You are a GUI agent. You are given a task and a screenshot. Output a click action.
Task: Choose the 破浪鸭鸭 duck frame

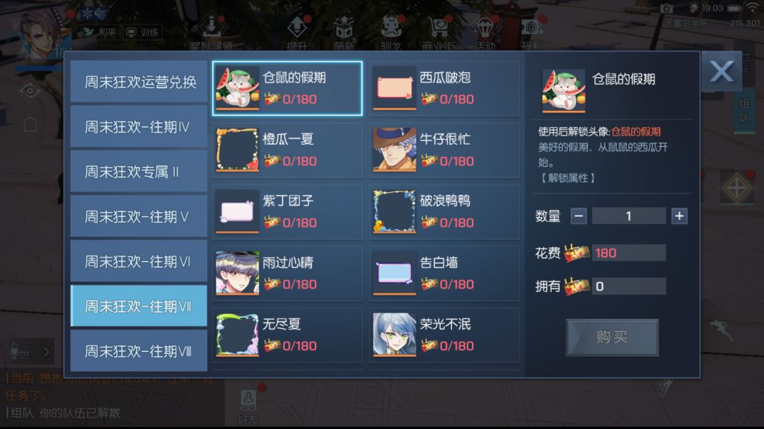click(x=444, y=212)
